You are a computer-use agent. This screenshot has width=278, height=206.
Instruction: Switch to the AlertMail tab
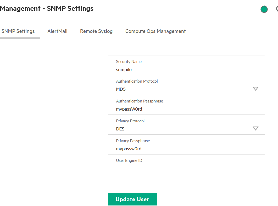57,31
